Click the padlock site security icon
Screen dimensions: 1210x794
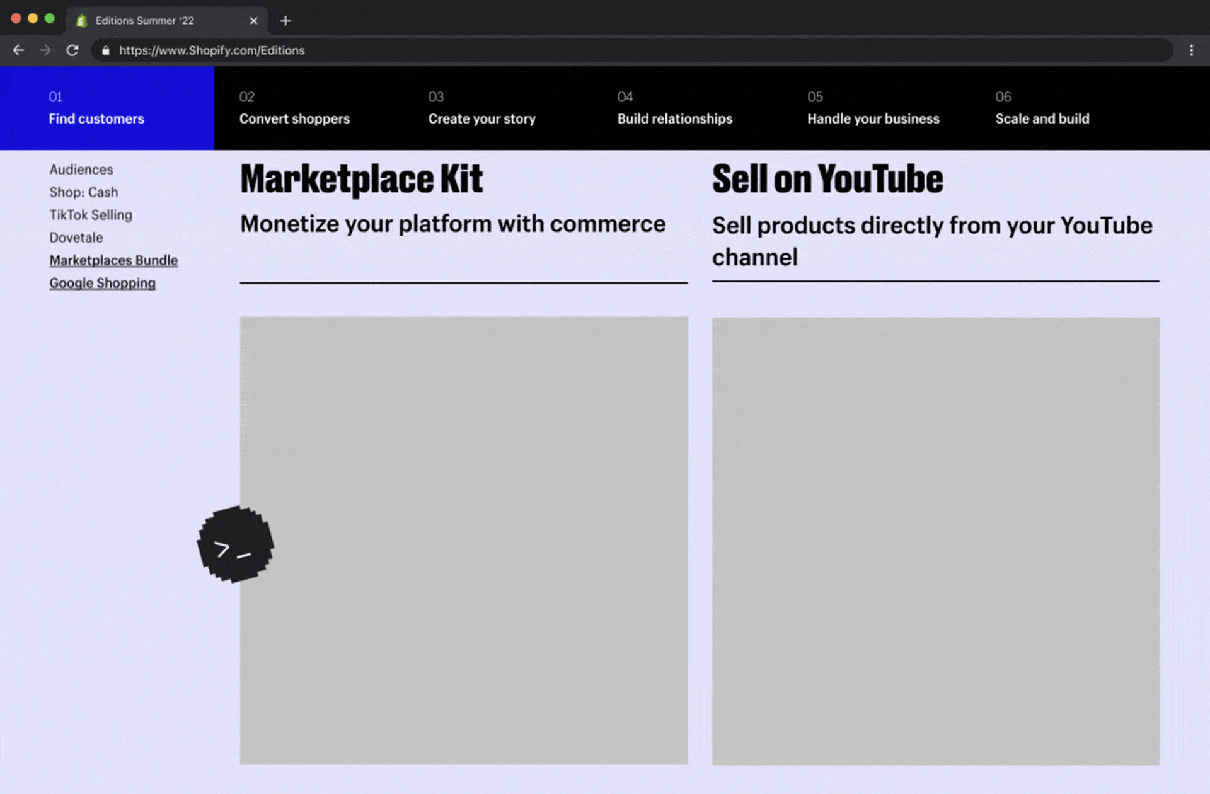click(x=106, y=50)
